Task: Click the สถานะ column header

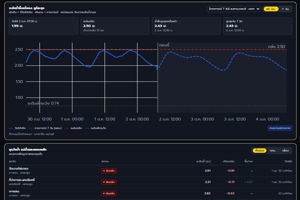Action: (105, 161)
